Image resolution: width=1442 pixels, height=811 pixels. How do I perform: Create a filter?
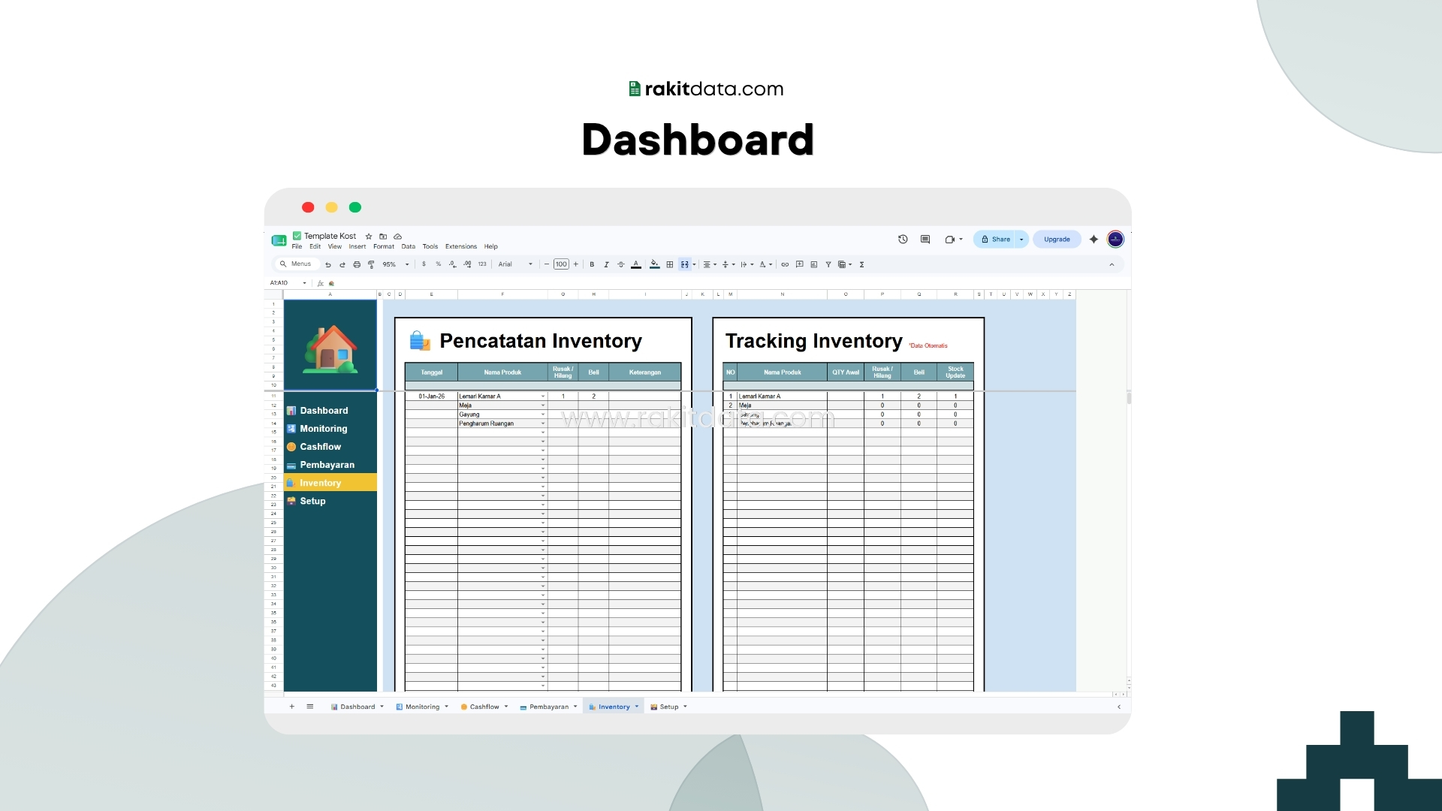pyautogui.click(x=828, y=264)
